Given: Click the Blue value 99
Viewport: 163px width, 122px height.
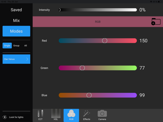Looking at the screenshot, I should tap(142, 95).
